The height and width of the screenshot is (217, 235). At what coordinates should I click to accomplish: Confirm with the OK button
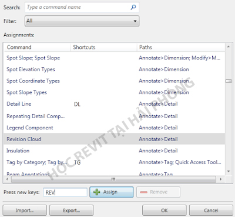coord(164,211)
